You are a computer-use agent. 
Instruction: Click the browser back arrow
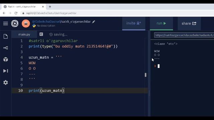4,13
